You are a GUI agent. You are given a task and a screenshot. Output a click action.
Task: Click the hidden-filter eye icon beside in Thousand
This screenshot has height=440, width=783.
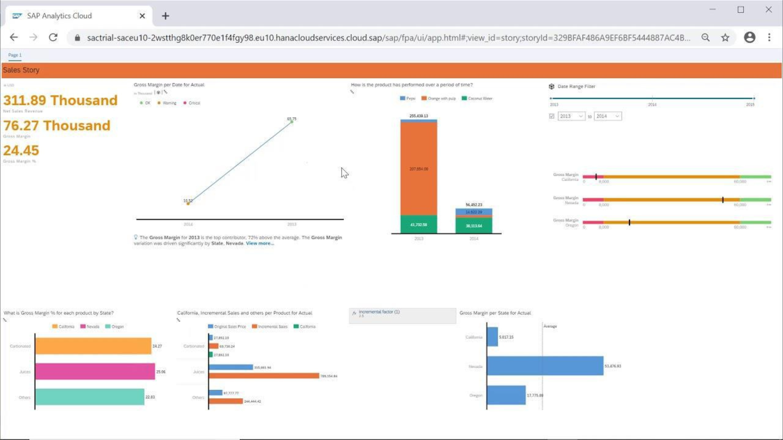pos(158,92)
